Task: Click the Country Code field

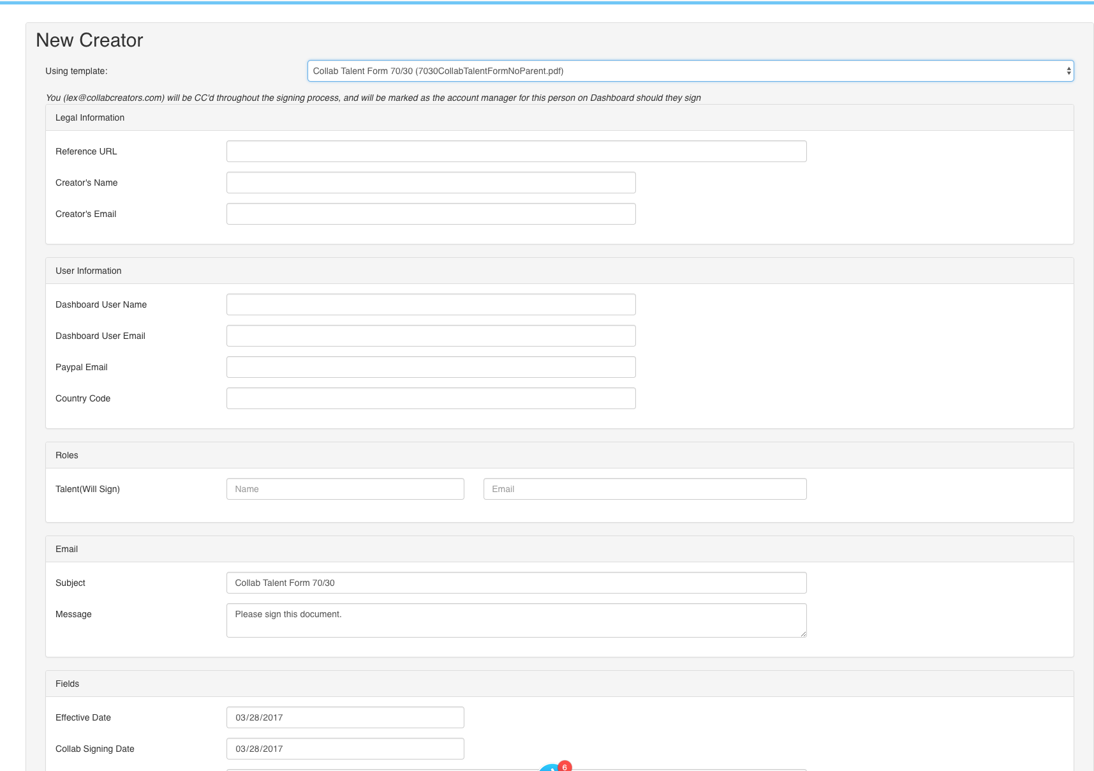Action: coord(431,398)
